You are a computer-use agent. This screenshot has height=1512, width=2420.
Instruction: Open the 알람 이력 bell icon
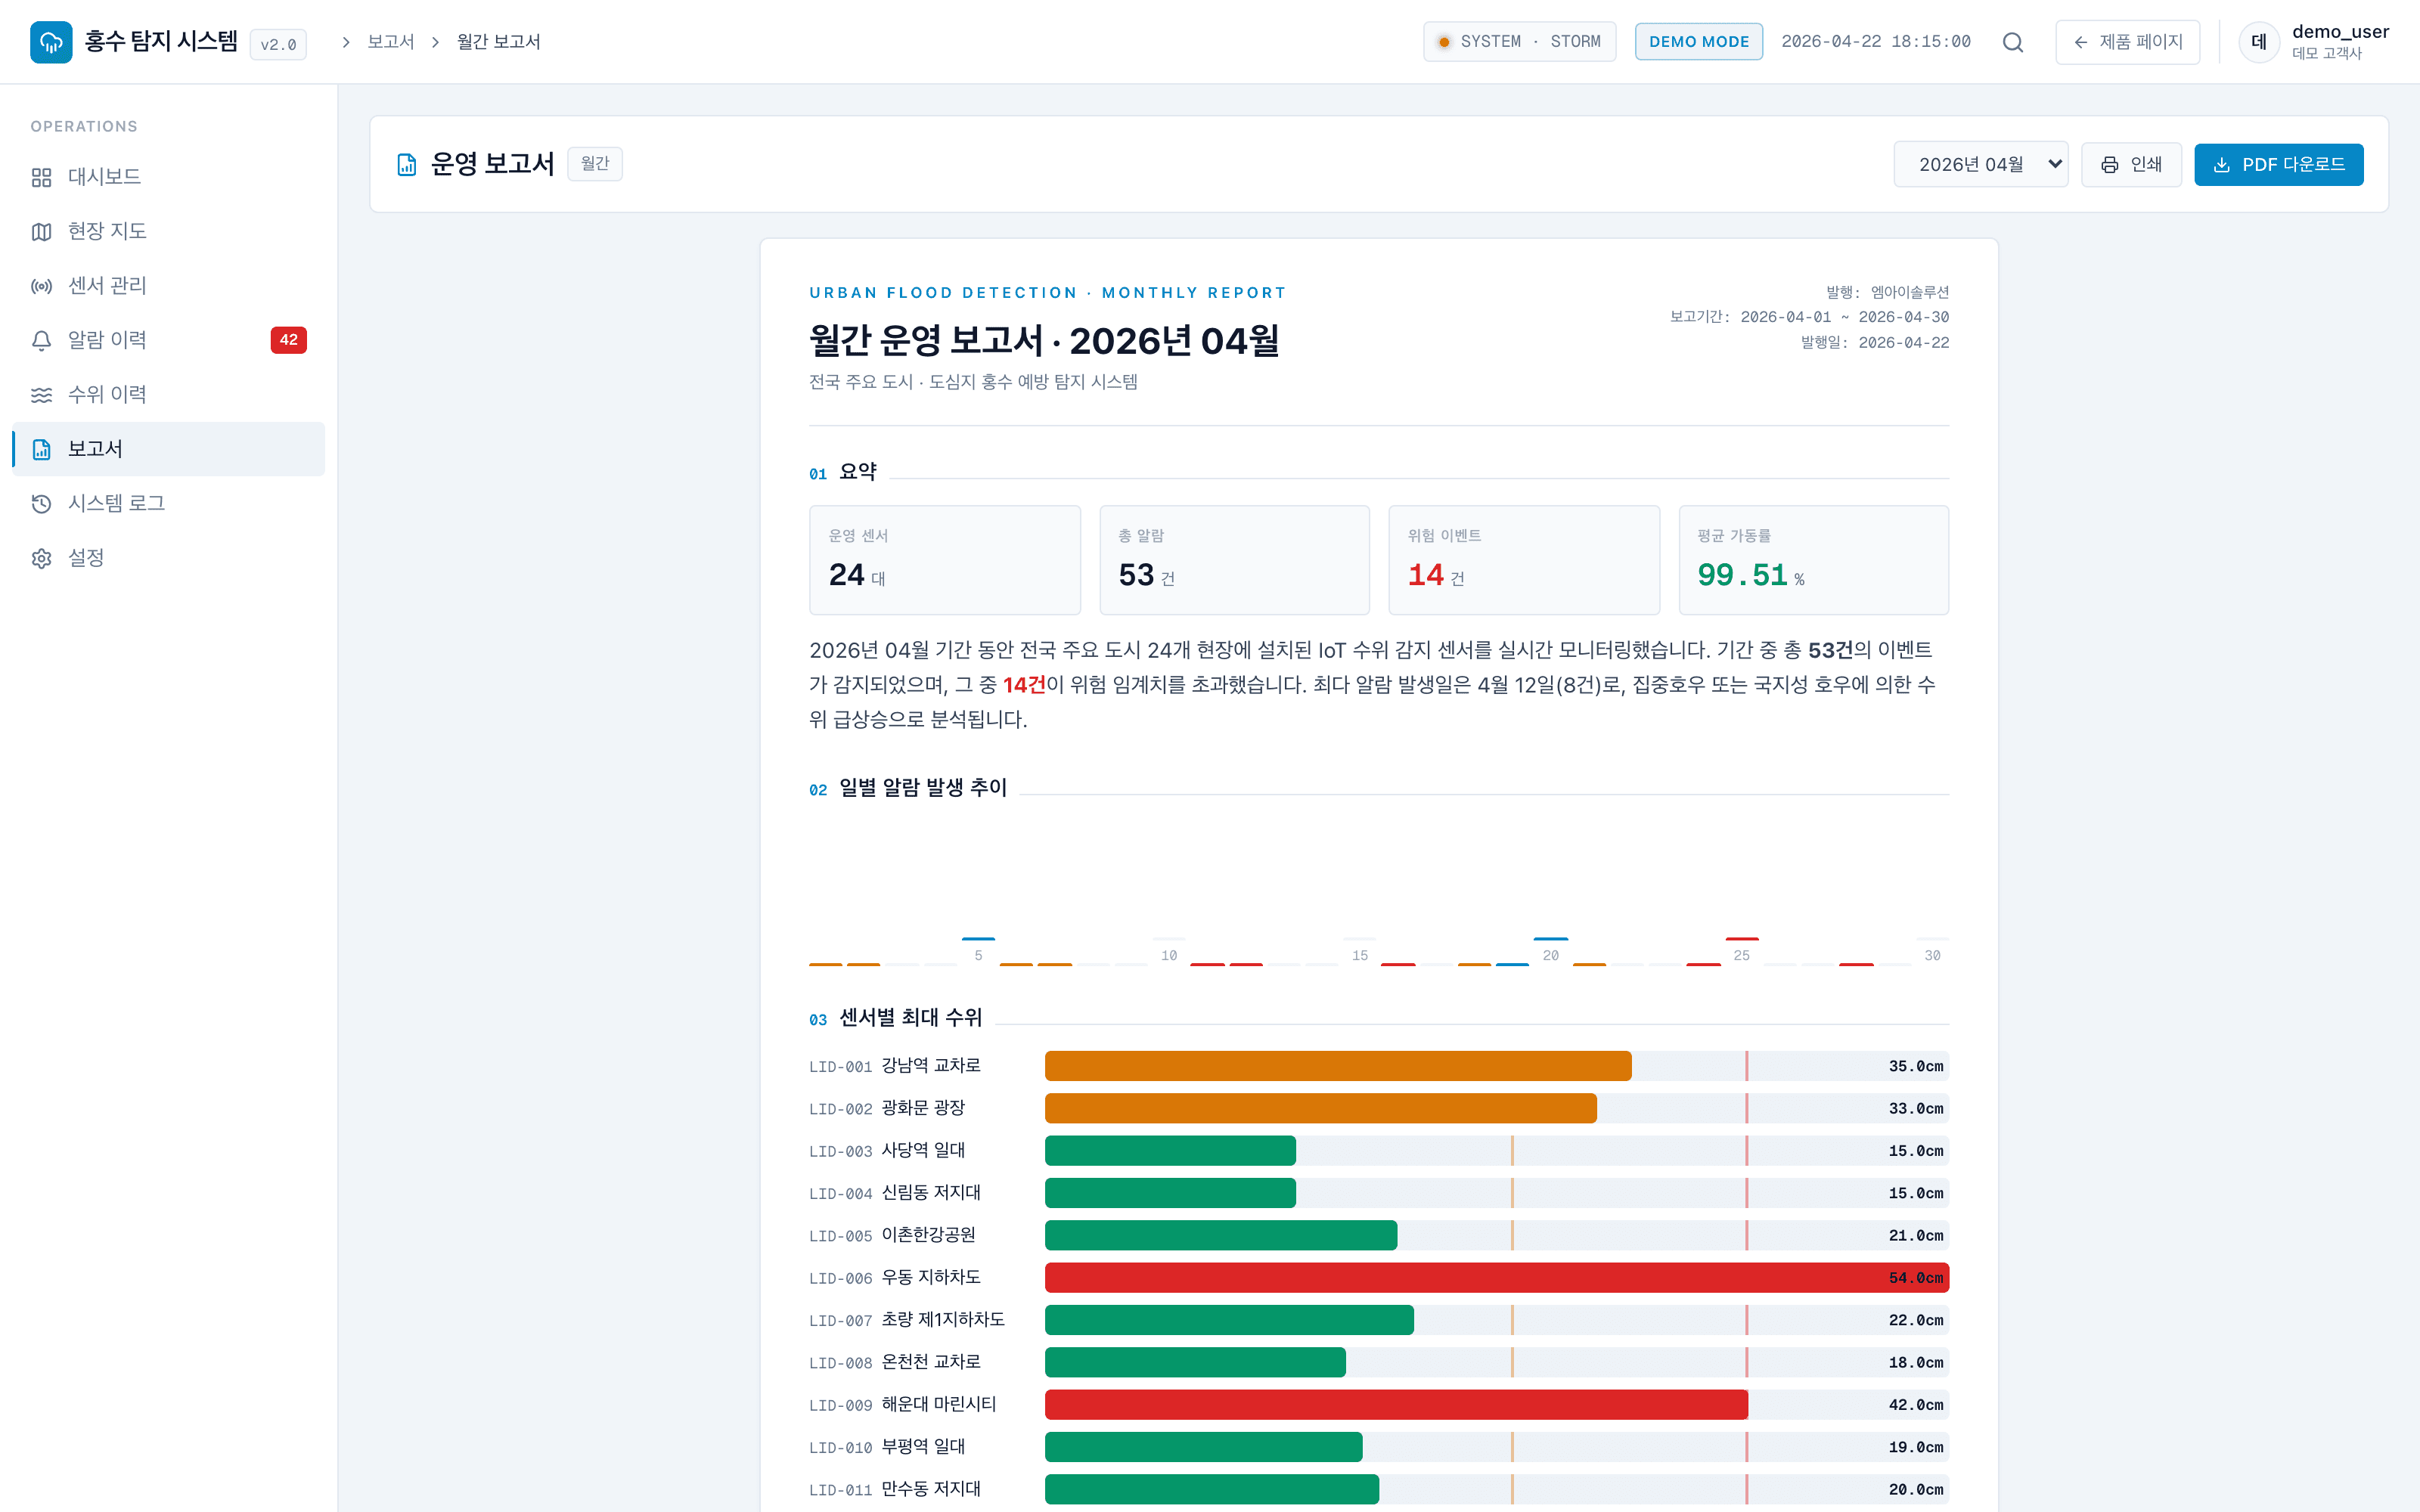(41, 340)
